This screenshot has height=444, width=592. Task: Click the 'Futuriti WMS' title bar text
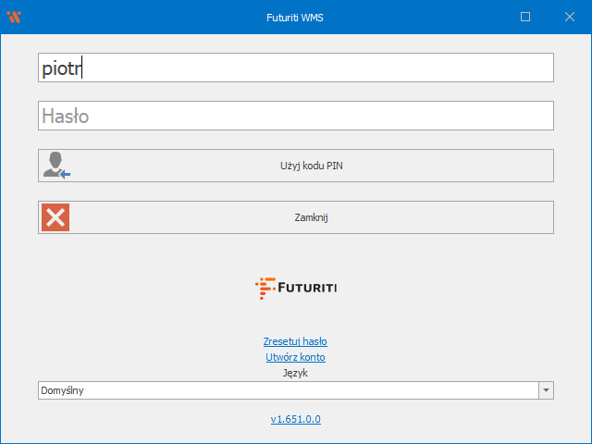[295, 17]
